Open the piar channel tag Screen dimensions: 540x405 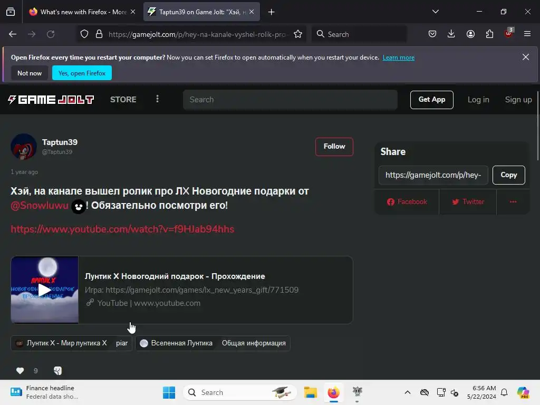122,343
